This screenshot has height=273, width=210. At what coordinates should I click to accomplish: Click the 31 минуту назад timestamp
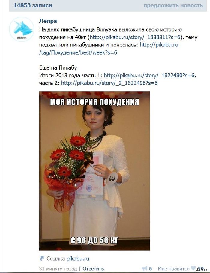(58, 268)
